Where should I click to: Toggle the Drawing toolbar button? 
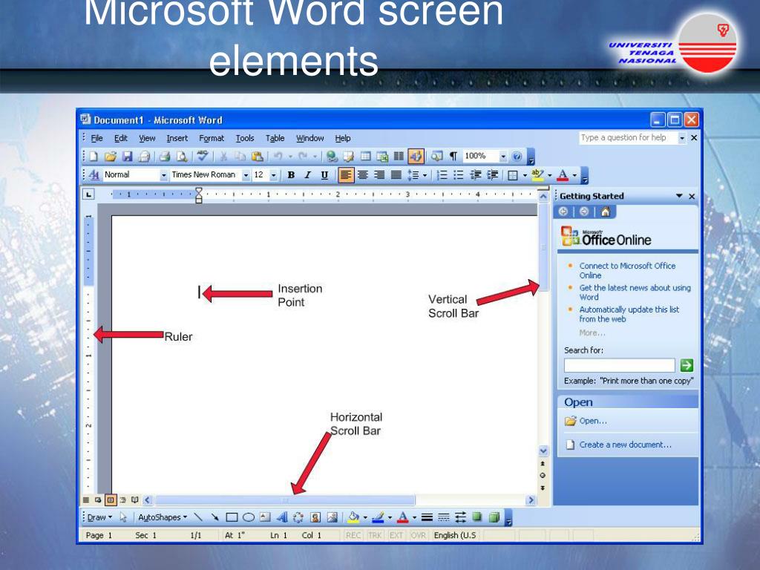[x=416, y=156]
